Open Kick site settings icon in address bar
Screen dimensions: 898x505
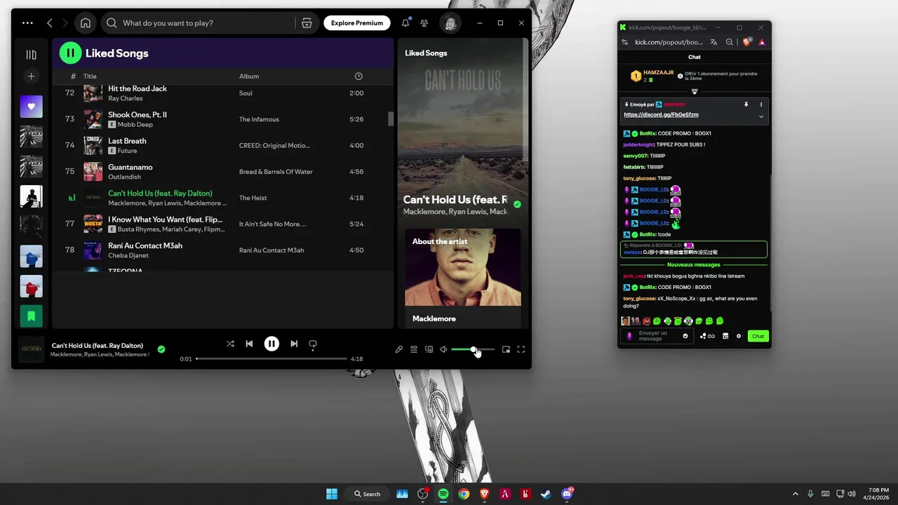point(624,42)
